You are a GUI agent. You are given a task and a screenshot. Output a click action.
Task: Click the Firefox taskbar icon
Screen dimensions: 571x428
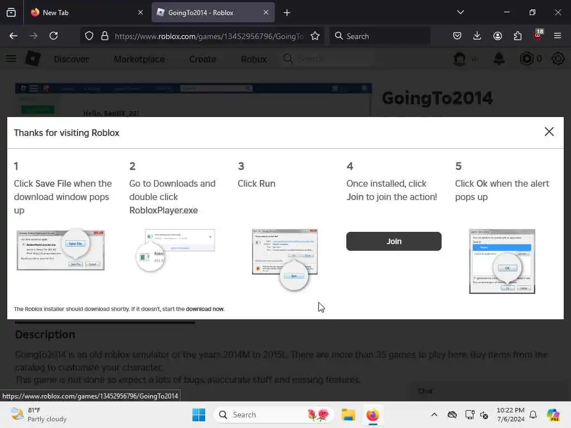pyautogui.click(x=372, y=415)
